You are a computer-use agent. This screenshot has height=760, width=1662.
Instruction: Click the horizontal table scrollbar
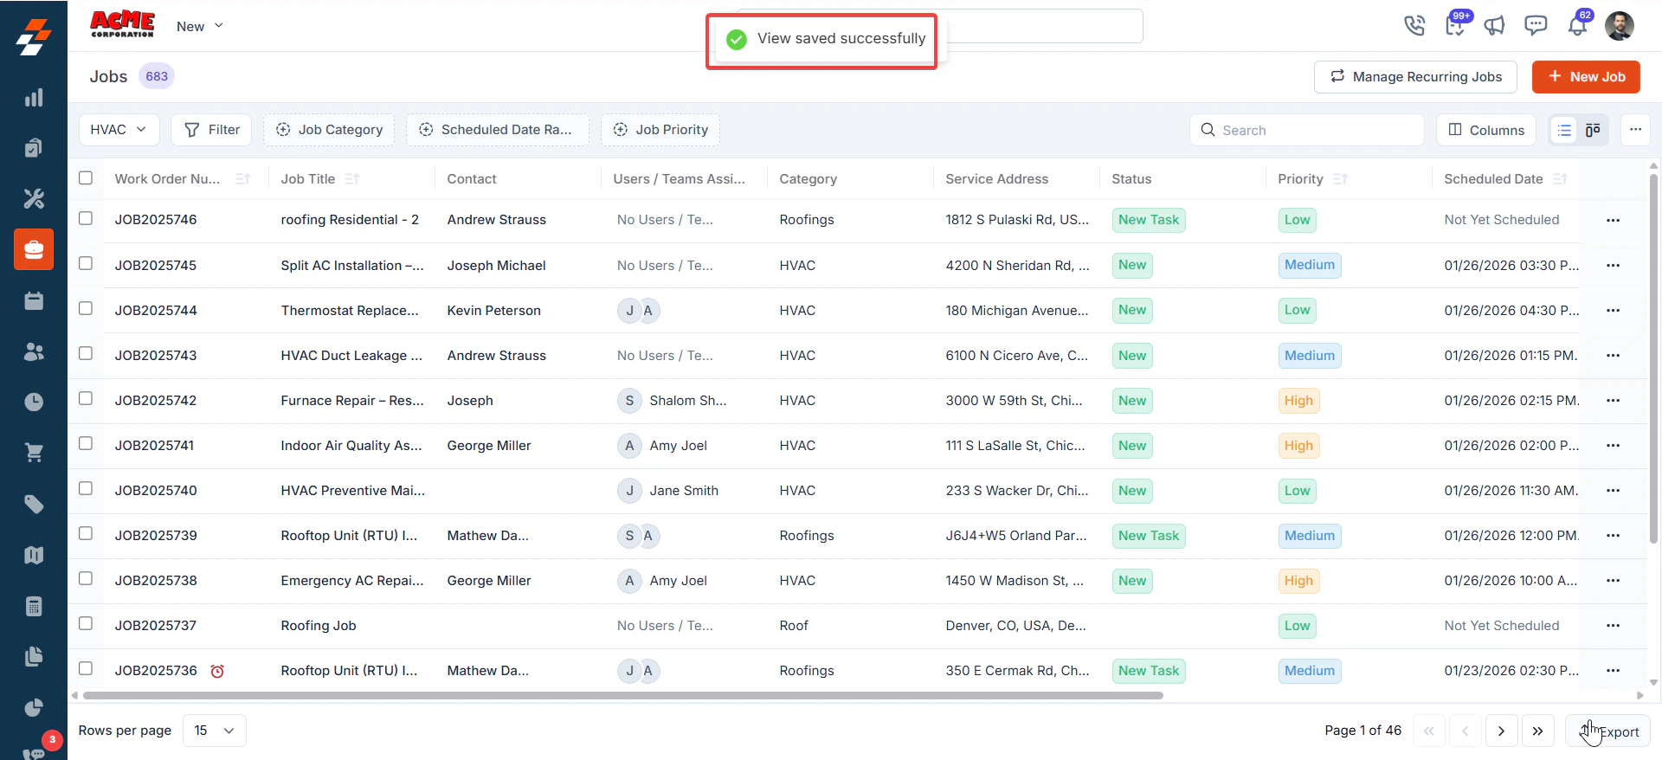(623, 695)
